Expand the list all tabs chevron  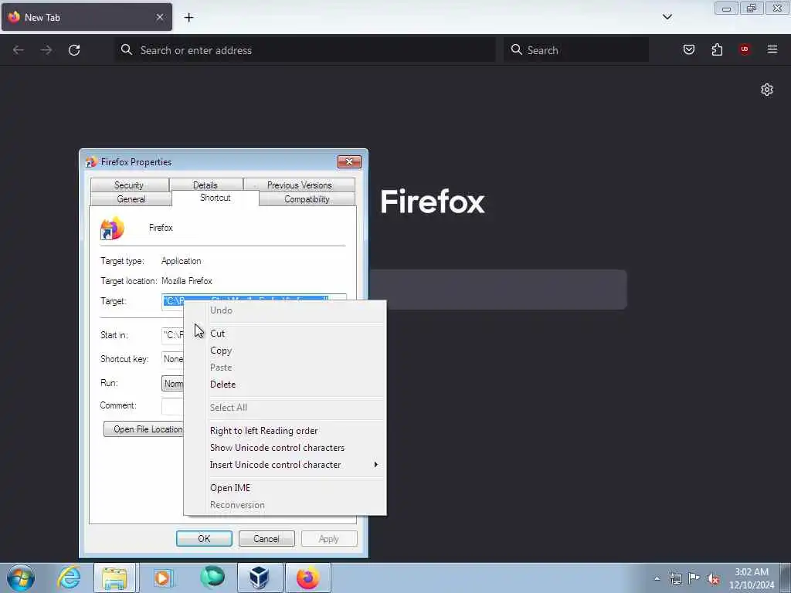point(667,17)
